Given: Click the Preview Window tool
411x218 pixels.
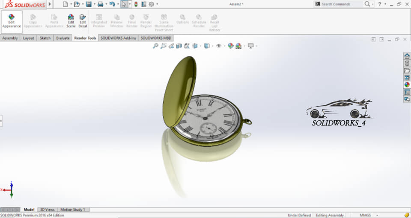Looking at the screenshot, I should [116, 21].
